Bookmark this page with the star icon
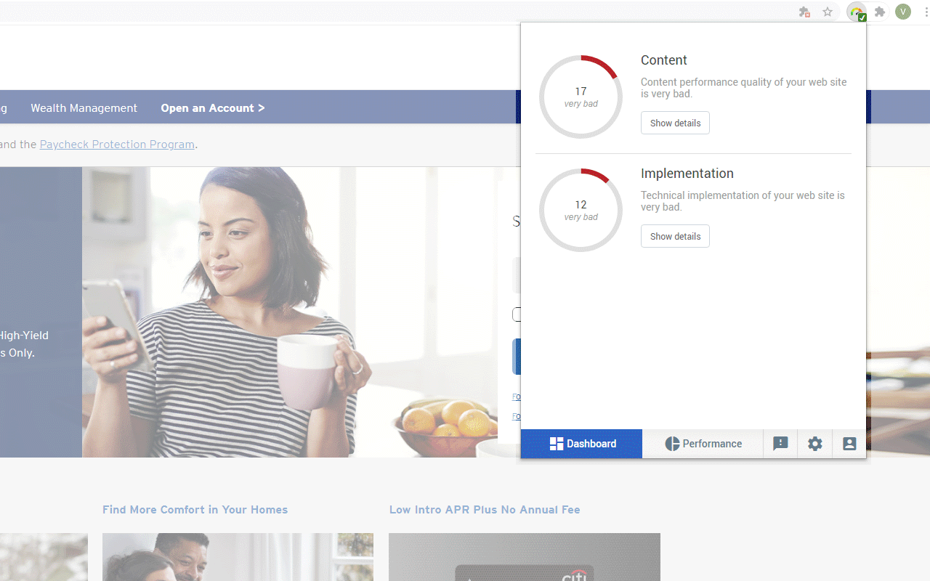930x581 pixels. click(x=828, y=12)
